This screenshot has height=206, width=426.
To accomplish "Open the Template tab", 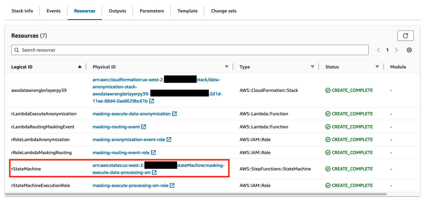I will (x=187, y=11).
